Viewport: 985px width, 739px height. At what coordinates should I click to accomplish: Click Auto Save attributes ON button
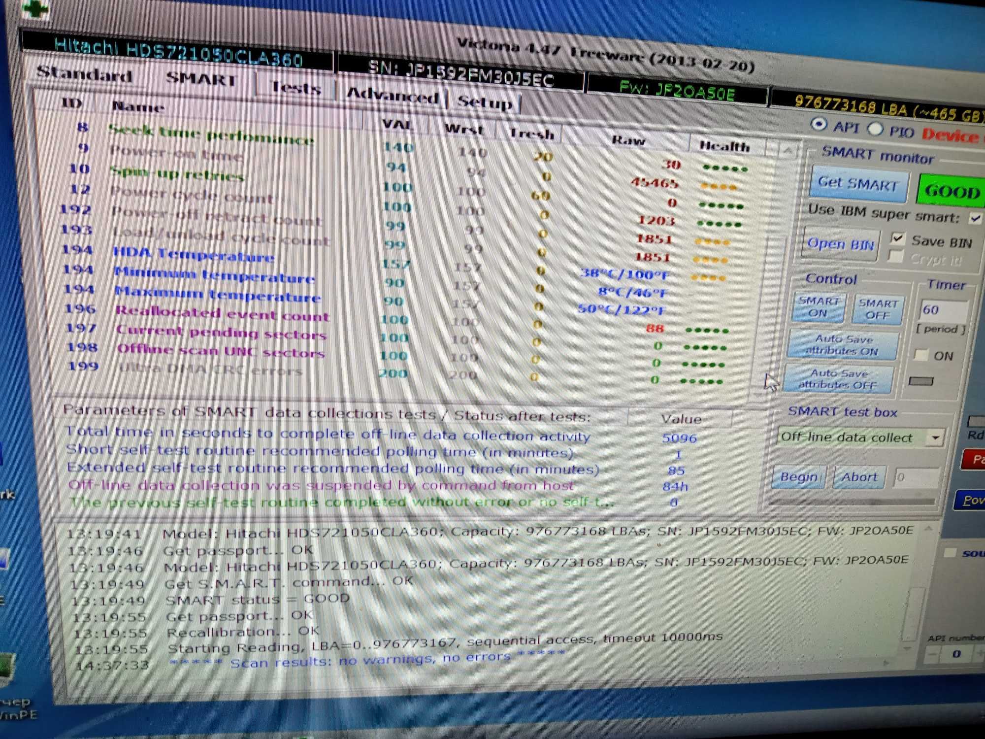tap(843, 345)
